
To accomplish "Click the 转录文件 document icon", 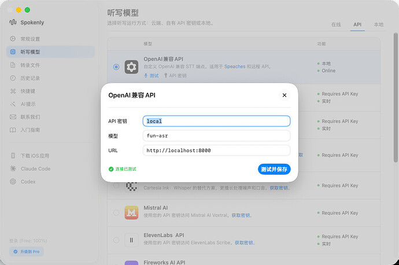I will (13, 65).
